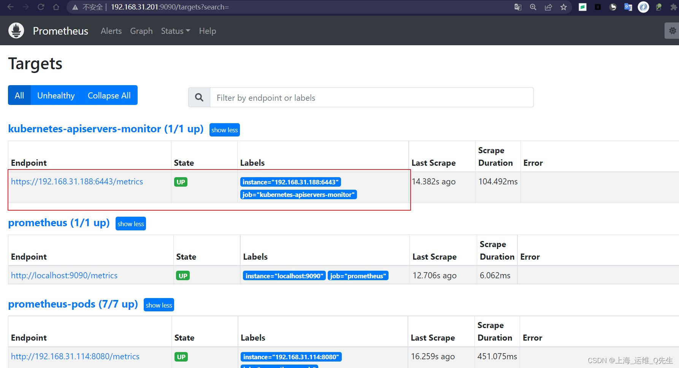Collapse kubernetes-apiservers-monitor with show less
679x368 pixels.
tap(224, 130)
